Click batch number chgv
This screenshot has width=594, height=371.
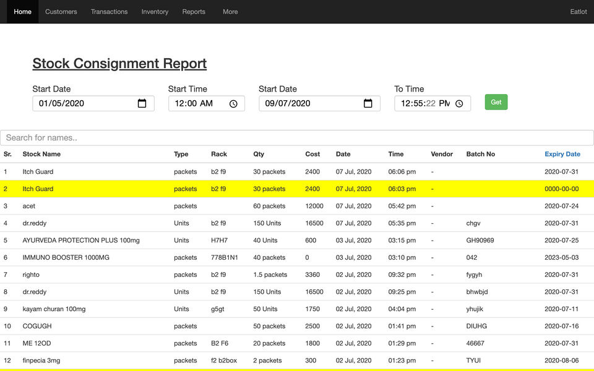pos(473,223)
